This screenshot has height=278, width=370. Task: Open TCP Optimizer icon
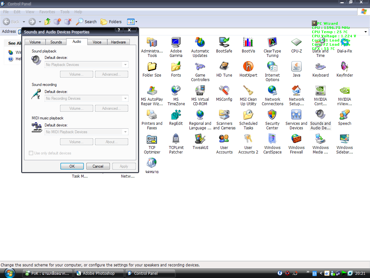(x=152, y=144)
